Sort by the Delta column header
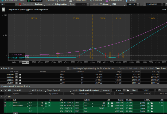The width and height of the screenshot is (167, 114). click(x=161, y=94)
